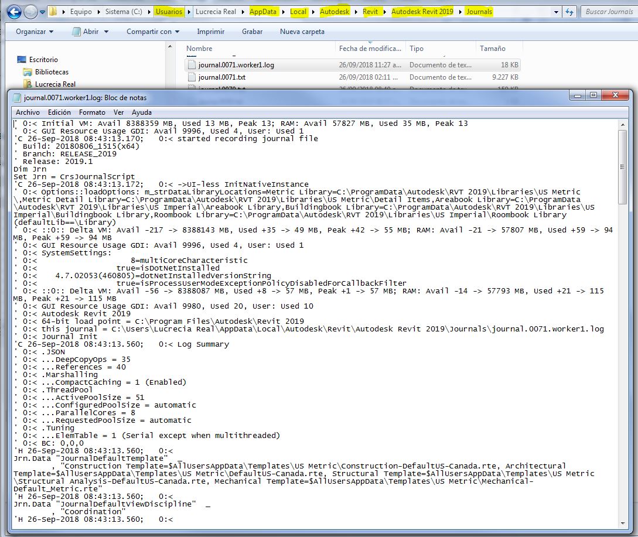Click the minimize icon on Notepad
Screen dimensions: 638x537
pos(577,95)
